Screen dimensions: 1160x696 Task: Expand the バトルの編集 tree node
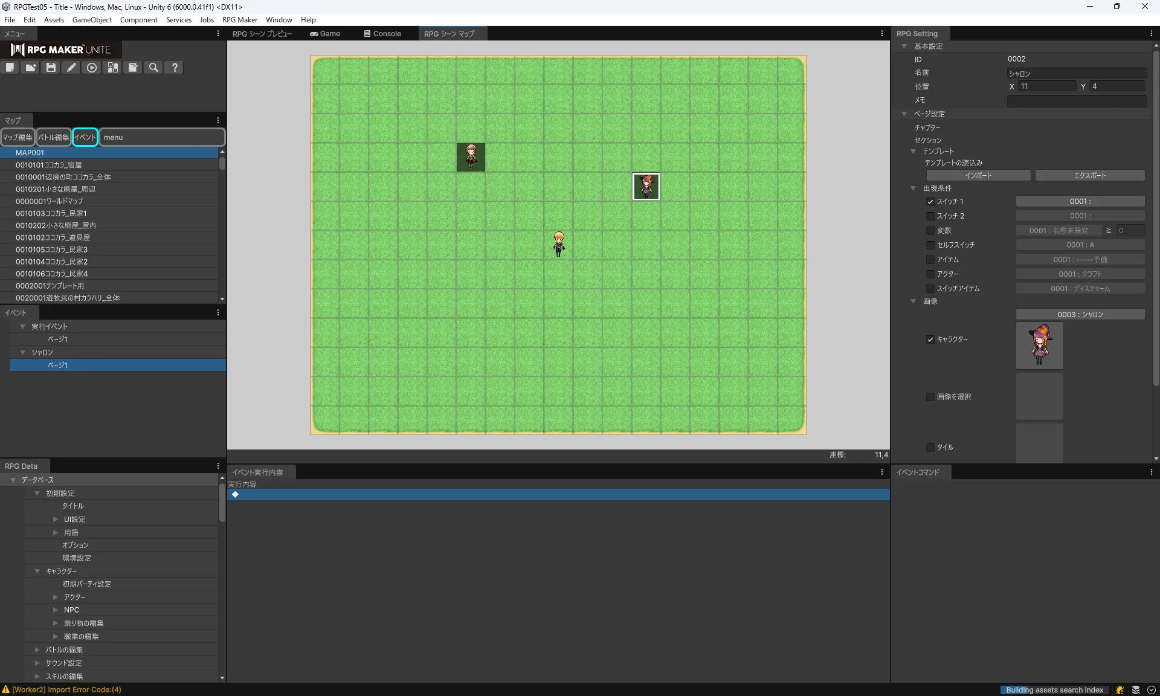click(x=37, y=650)
